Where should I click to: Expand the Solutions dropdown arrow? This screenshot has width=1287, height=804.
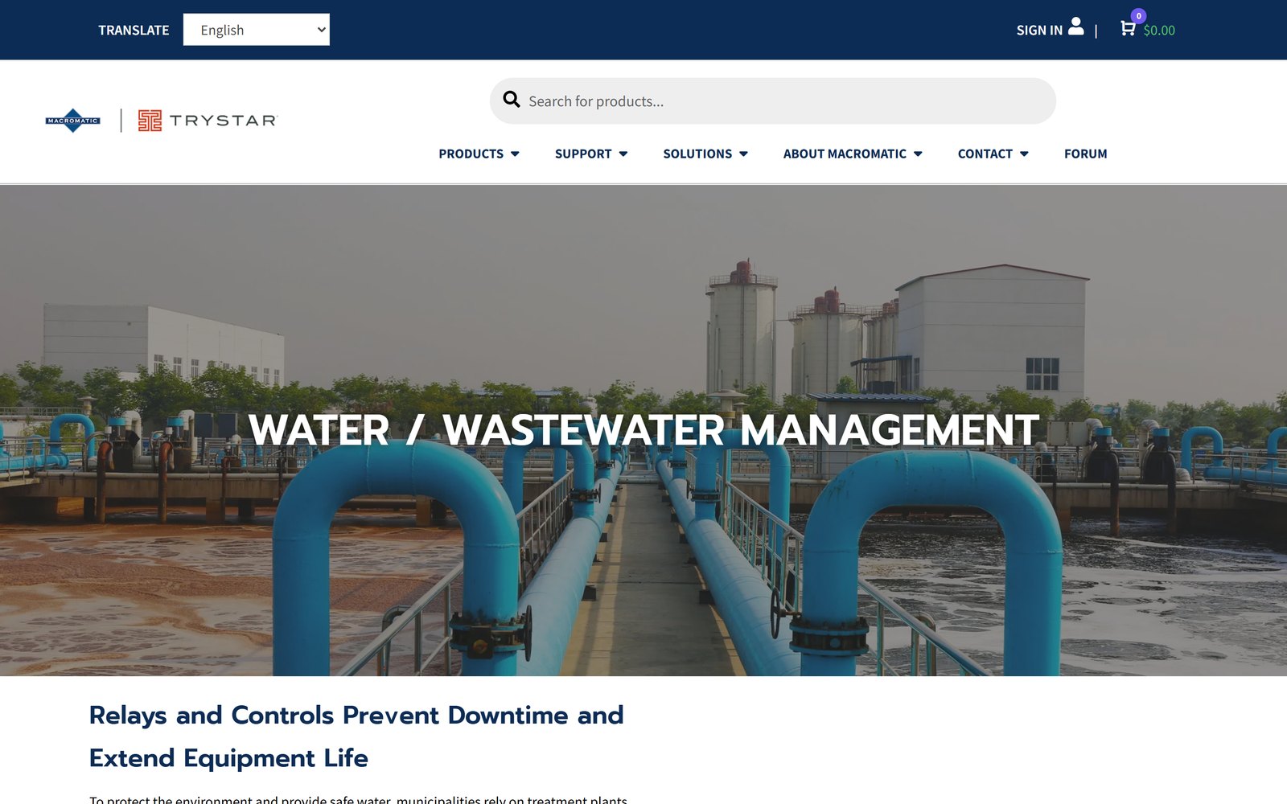[x=743, y=154]
